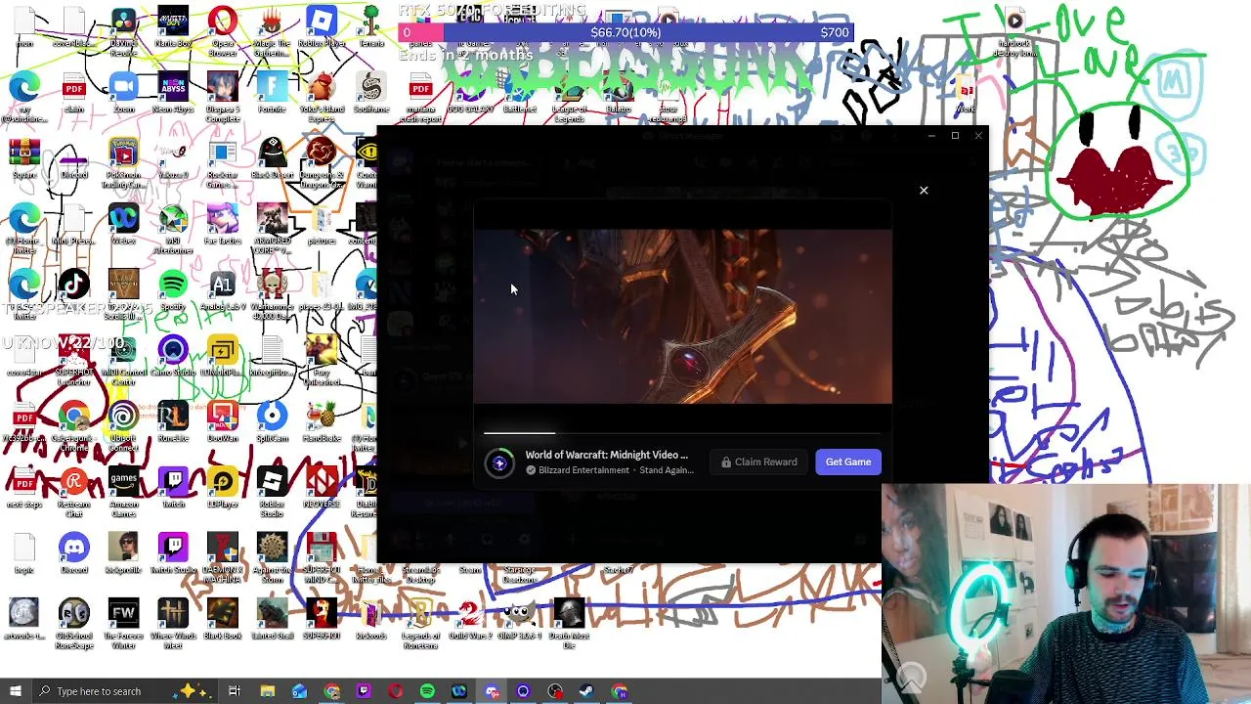1251x704 pixels.
Task: Open NEOVERSE desktop shortcut
Action: 322,487
